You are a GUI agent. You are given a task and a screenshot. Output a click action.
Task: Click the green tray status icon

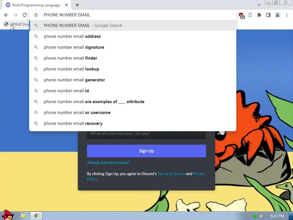coord(255,216)
